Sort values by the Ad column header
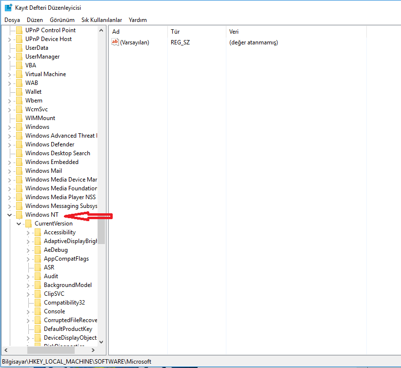The height and width of the screenshot is (368, 401). click(x=138, y=31)
